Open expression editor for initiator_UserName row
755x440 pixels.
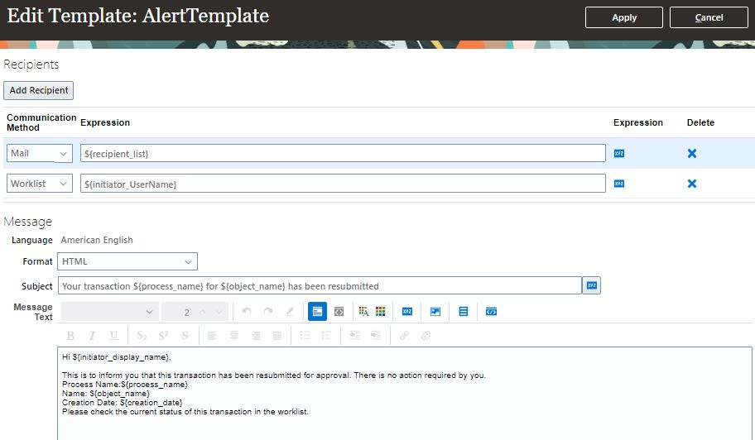[618, 184]
